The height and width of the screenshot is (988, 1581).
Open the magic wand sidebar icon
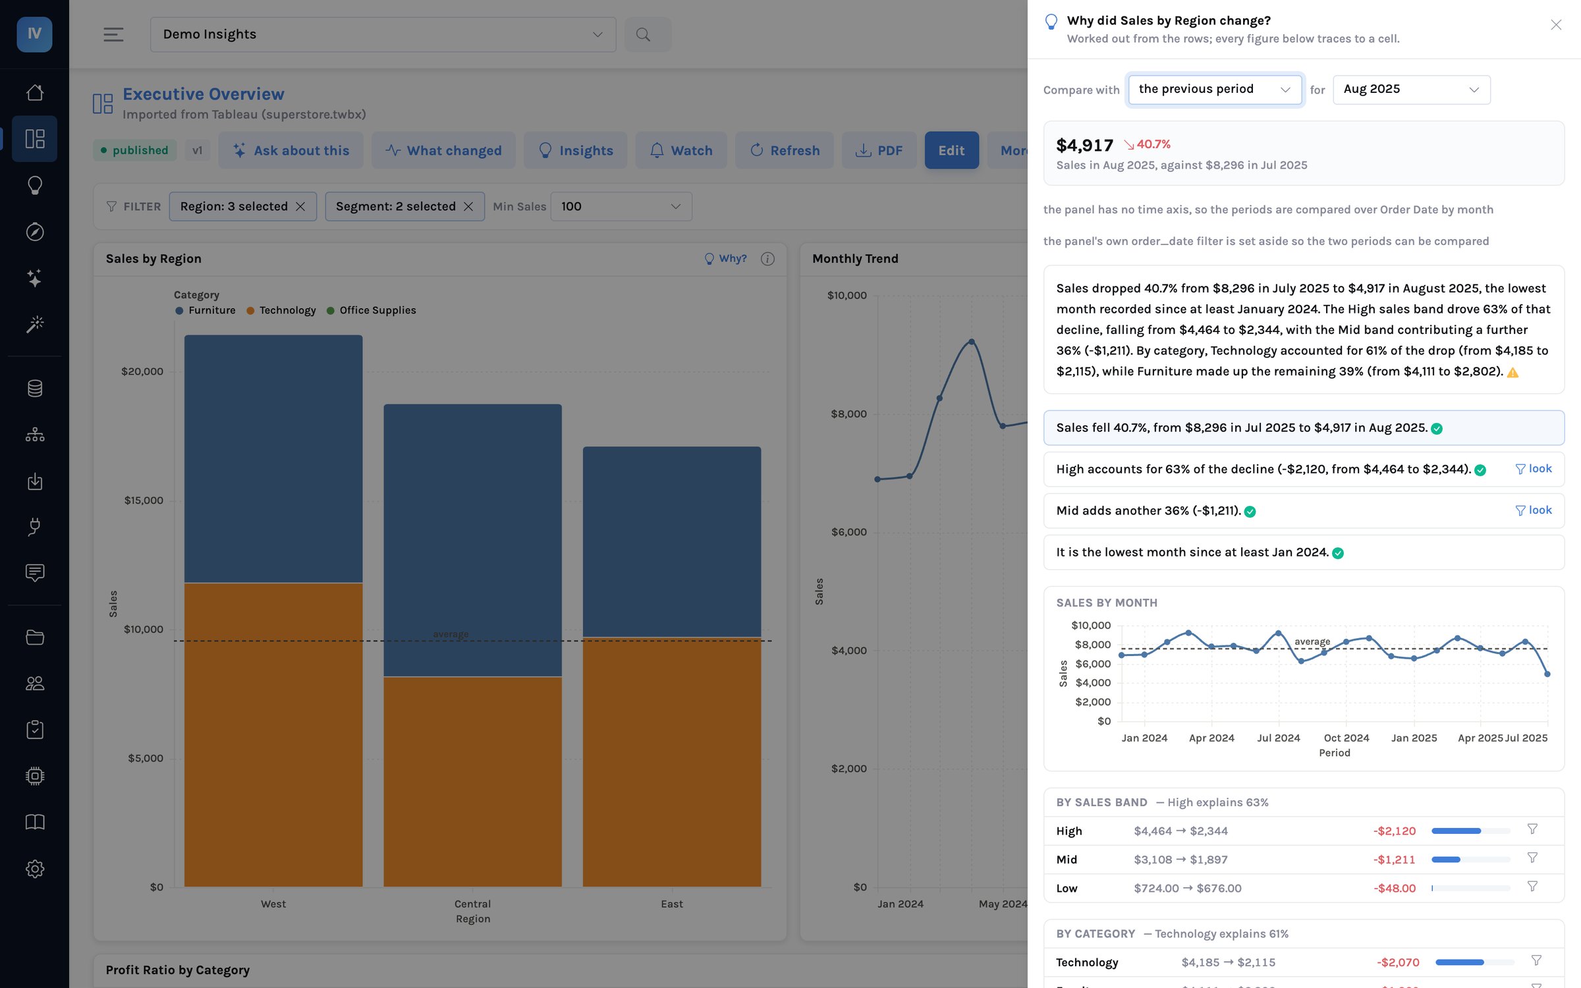(x=35, y=324)
